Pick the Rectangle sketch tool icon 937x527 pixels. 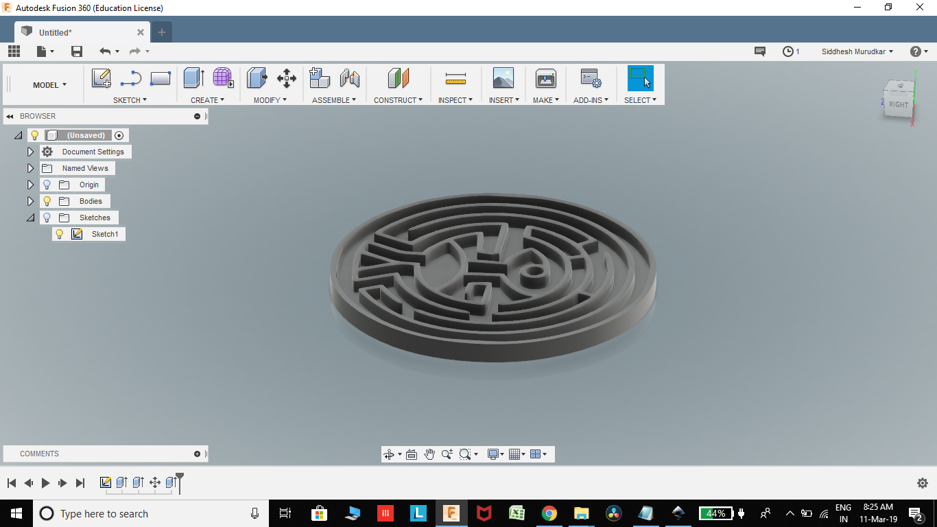click(160, 78)
